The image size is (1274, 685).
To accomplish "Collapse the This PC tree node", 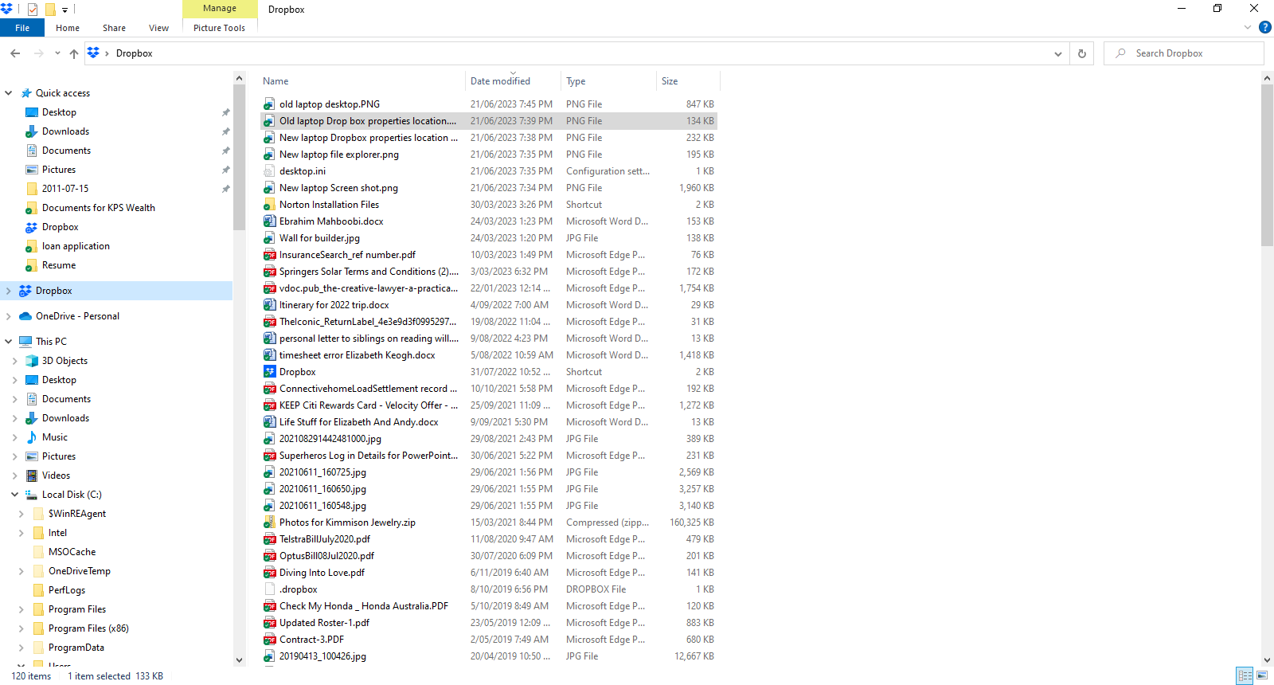I will [x=9, y=342].
